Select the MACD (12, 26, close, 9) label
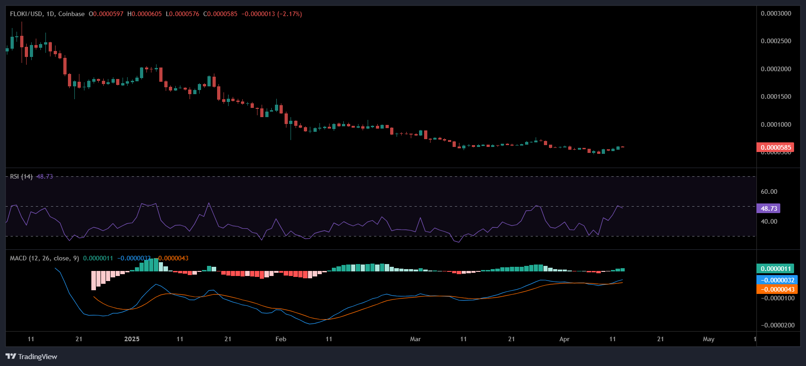806x366 pixels. pyautogui.click(x=45, y=258)
